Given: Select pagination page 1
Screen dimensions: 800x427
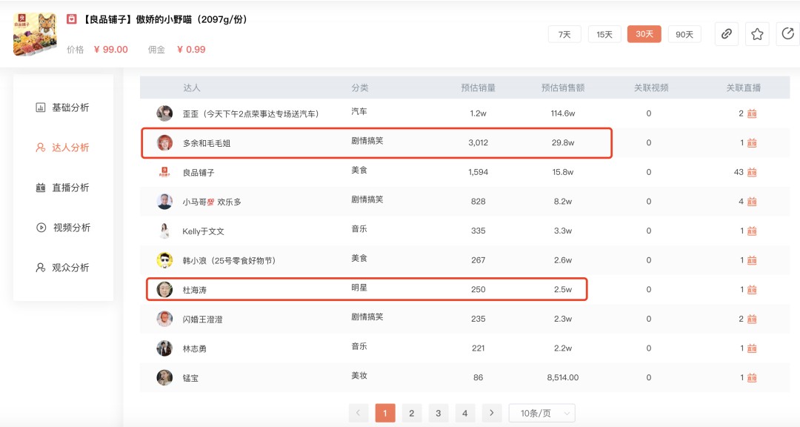Looking at the screenshot, I should pos(385,413).
